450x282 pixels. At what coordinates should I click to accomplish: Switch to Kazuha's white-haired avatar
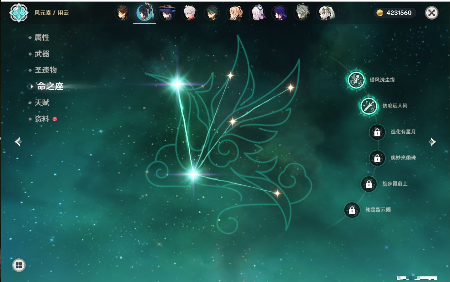tap(189, 13)
